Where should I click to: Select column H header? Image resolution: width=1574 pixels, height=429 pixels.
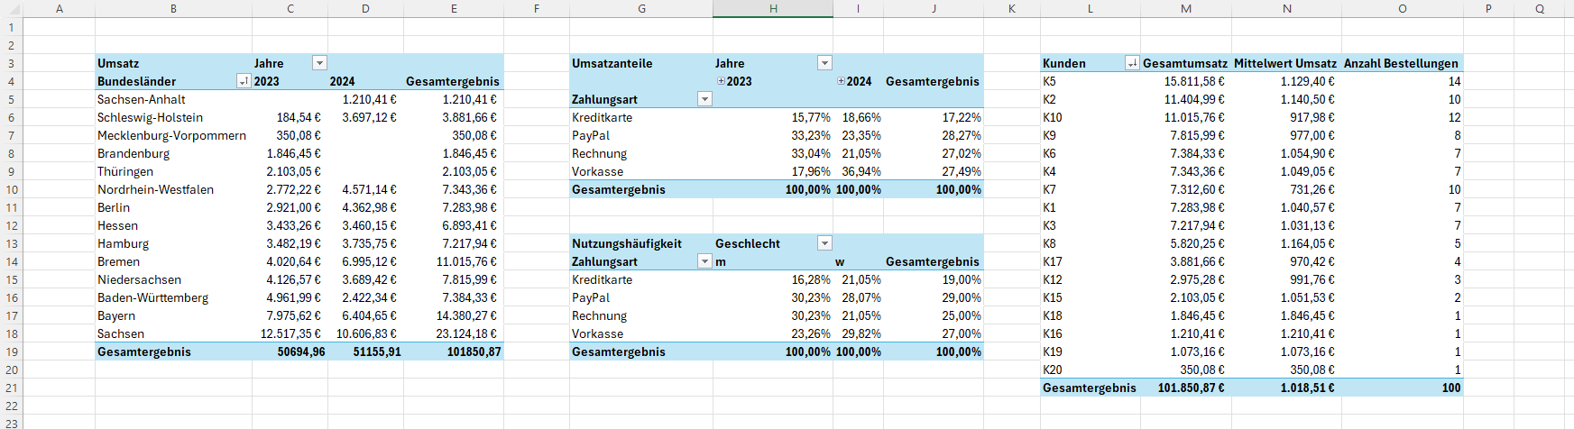(773, 9)
